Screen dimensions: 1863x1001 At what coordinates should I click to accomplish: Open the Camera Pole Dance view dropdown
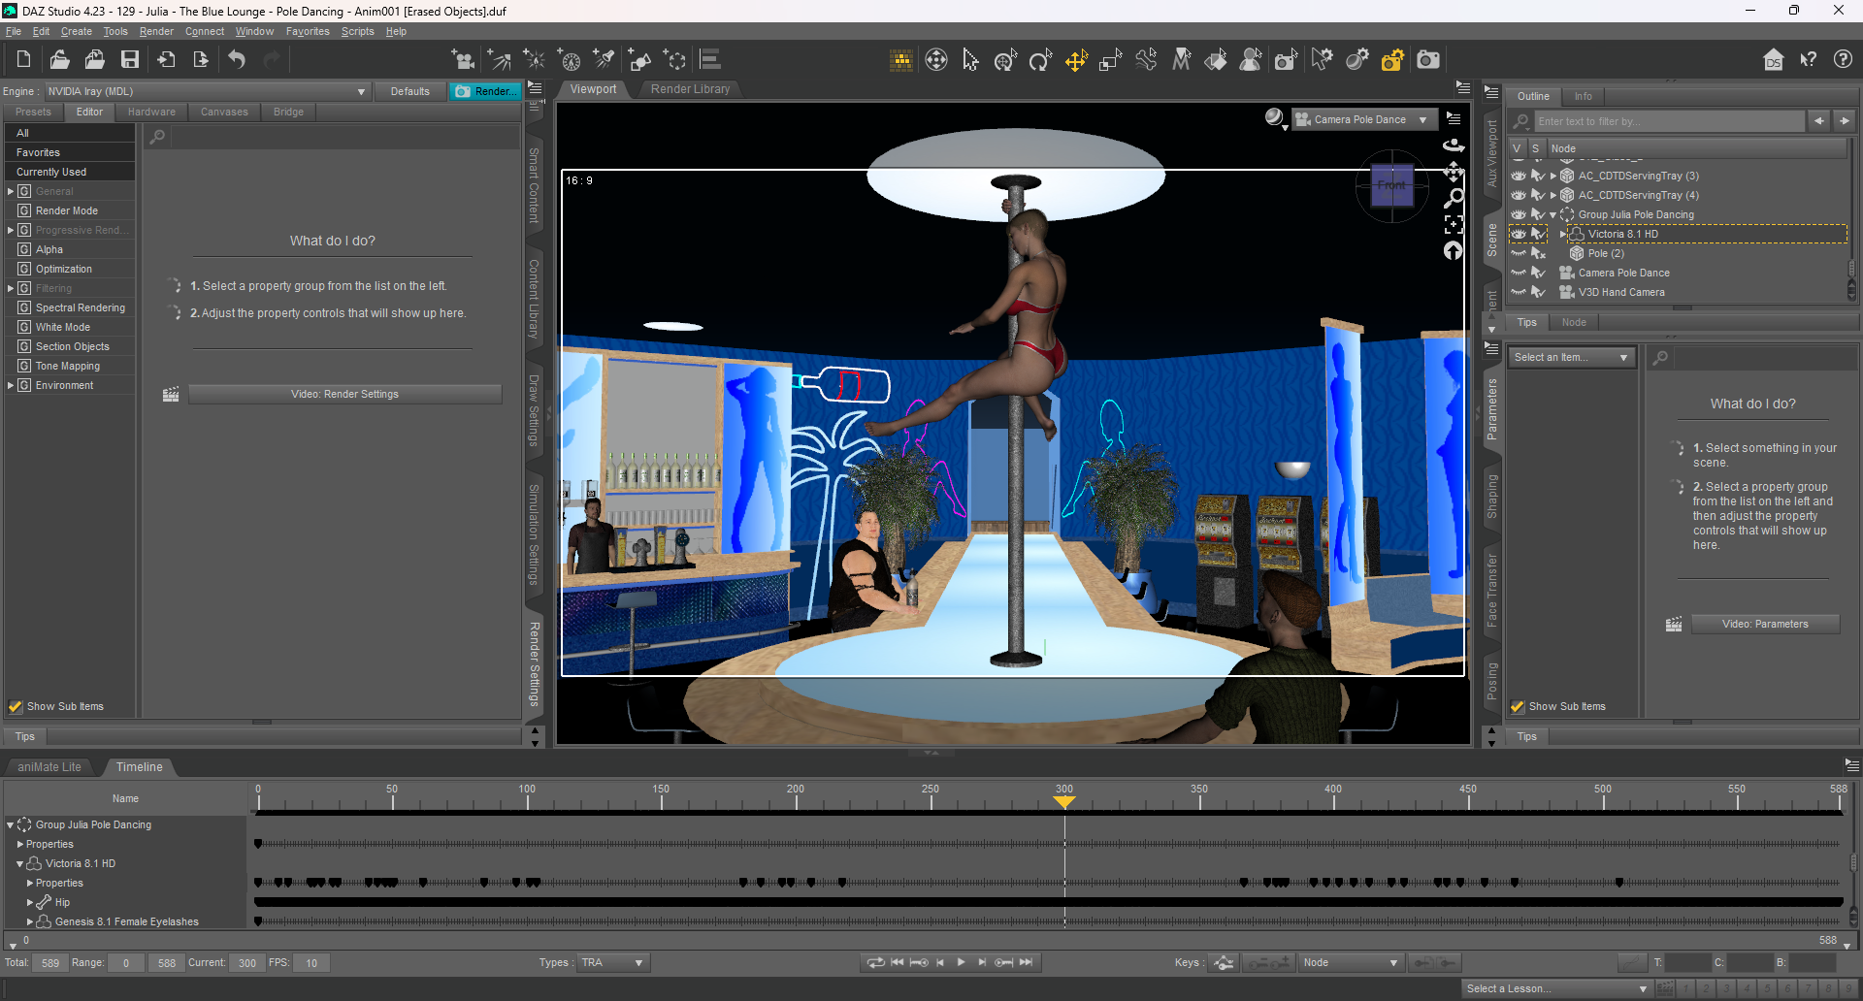[x=1422, y=120]
